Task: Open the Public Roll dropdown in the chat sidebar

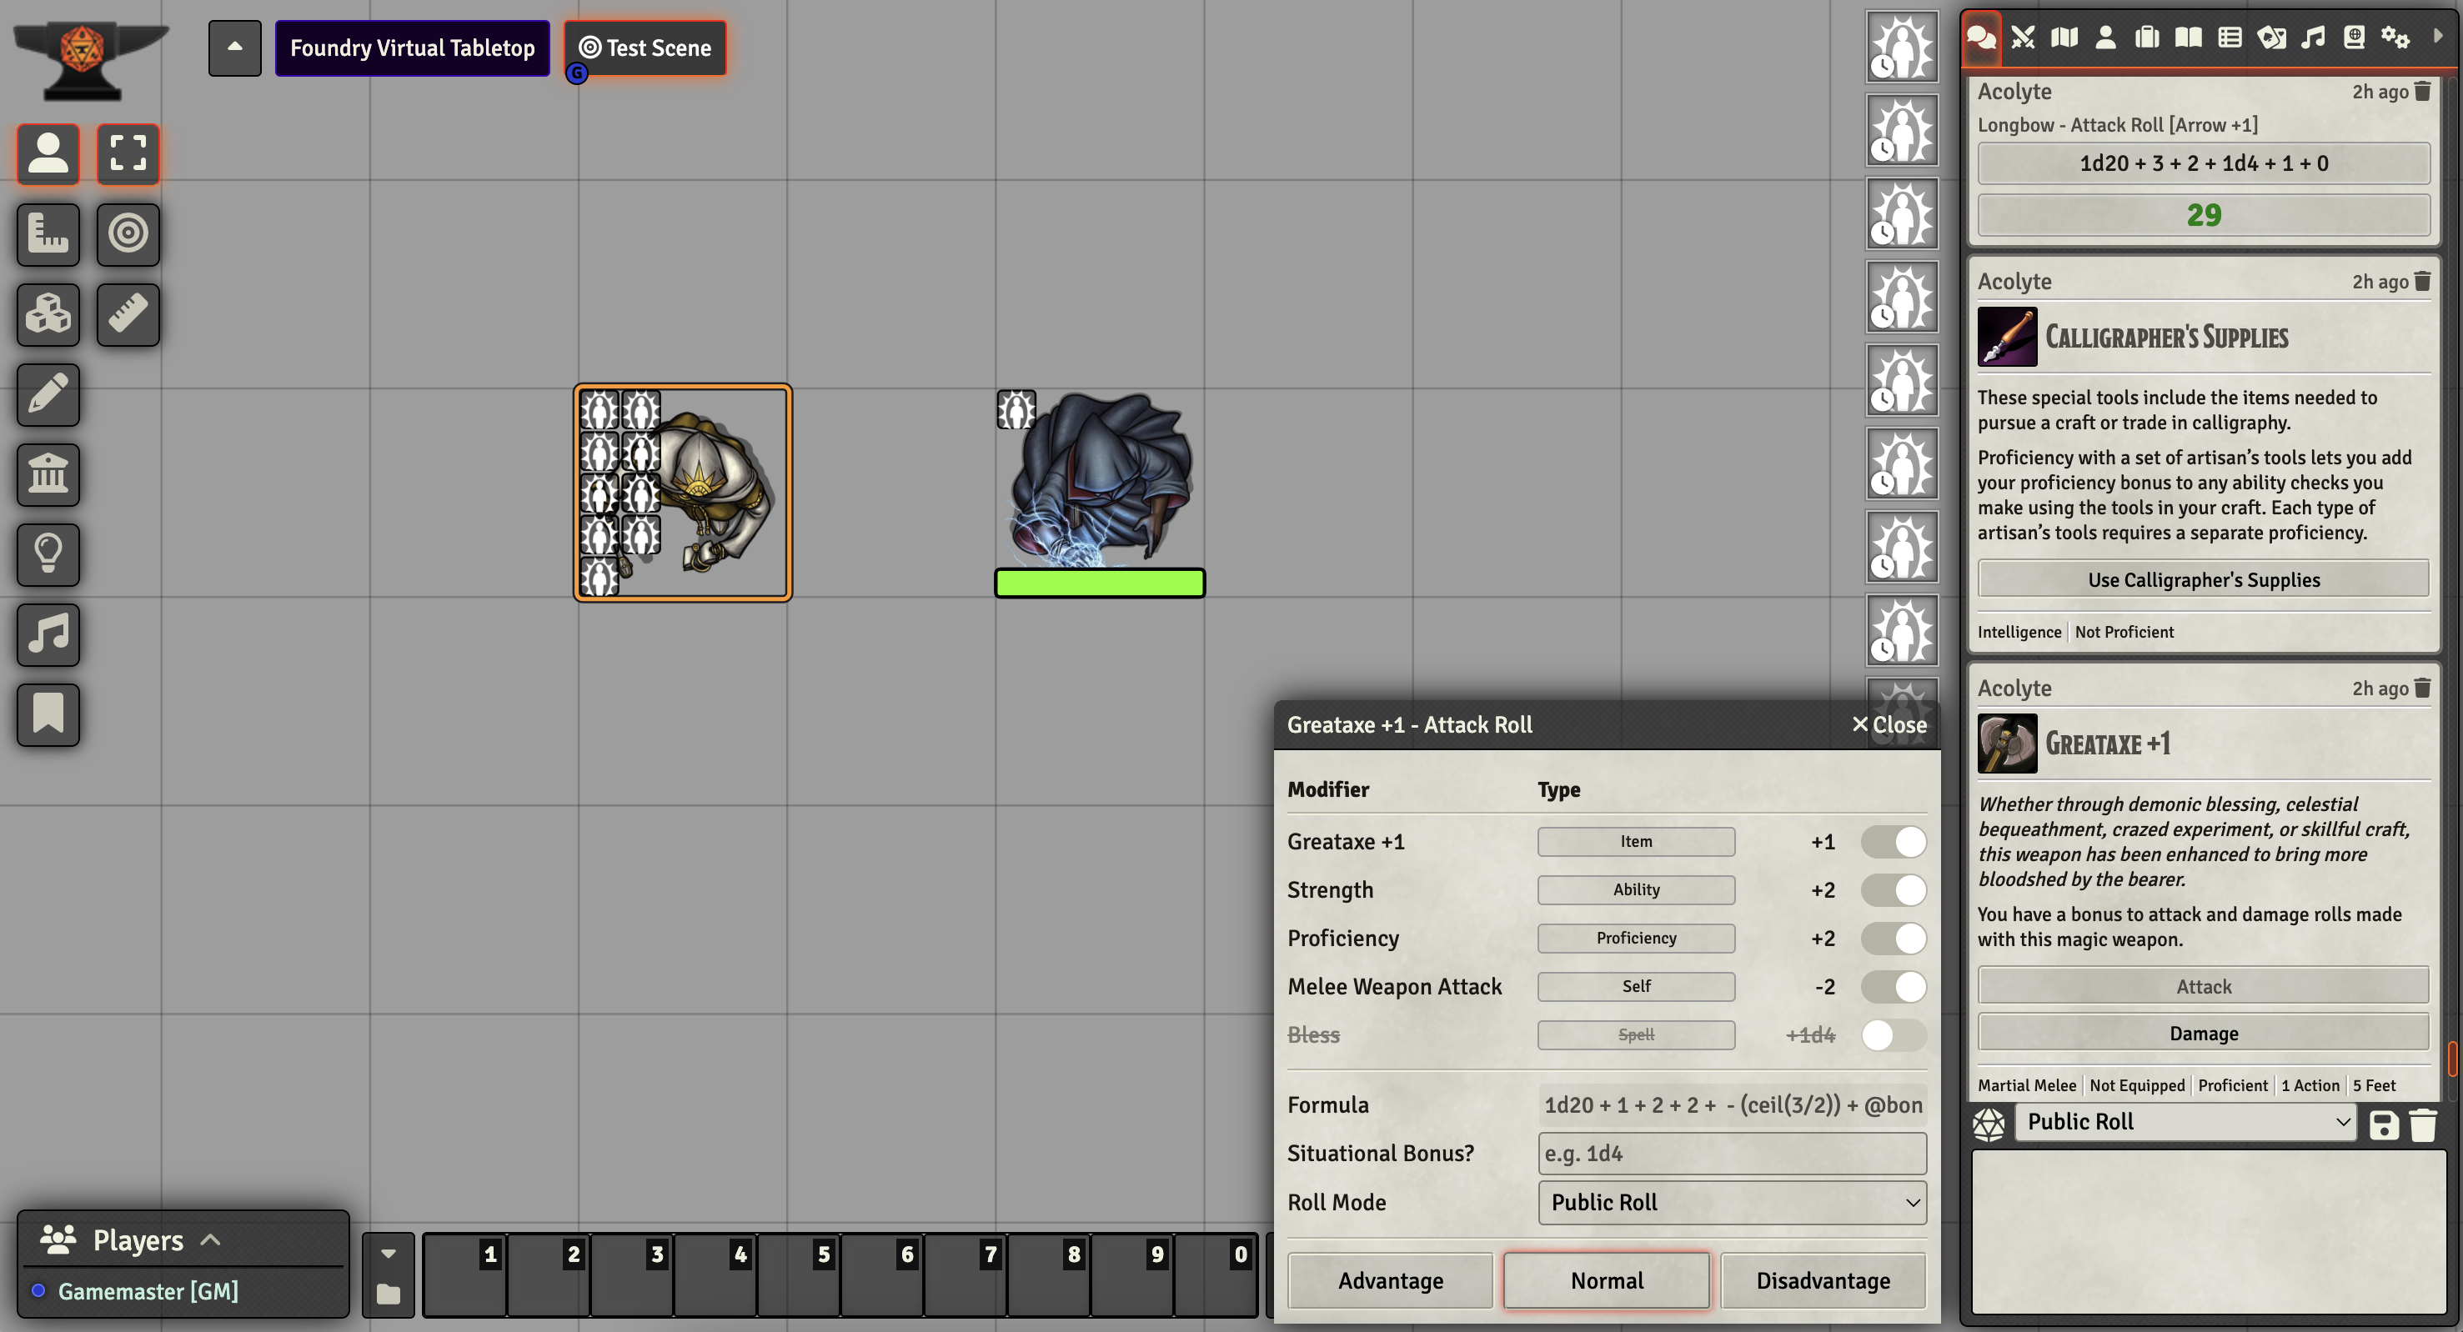Action: [x=2185, y=1121]
